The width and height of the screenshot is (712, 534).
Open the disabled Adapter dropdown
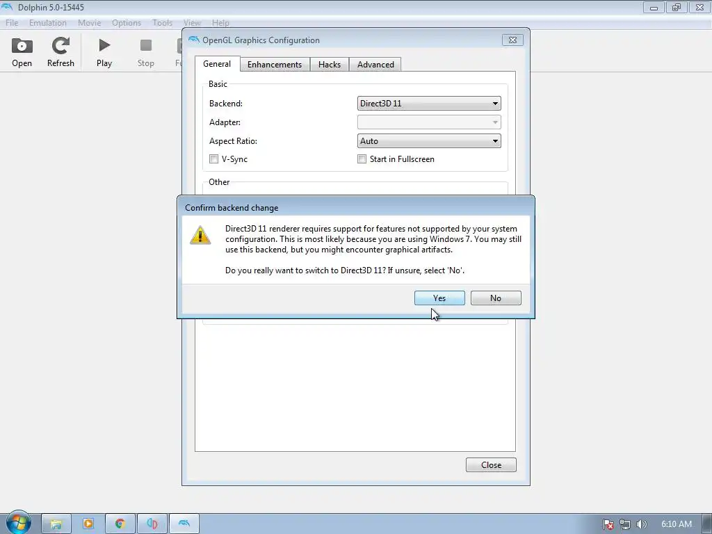(x=429, y=122)
